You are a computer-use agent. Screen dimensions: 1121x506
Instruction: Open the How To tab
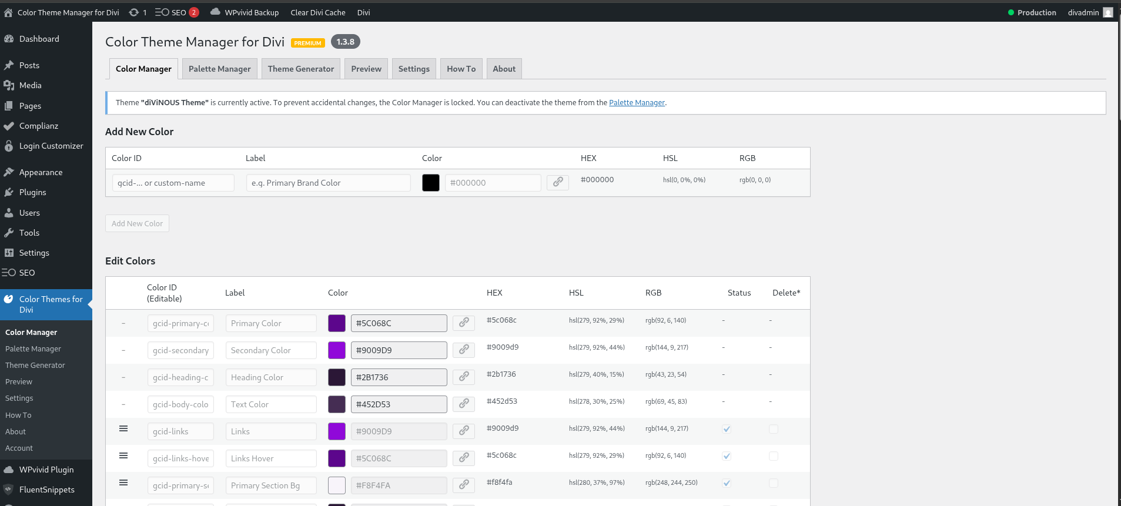[x=461, y=69]
